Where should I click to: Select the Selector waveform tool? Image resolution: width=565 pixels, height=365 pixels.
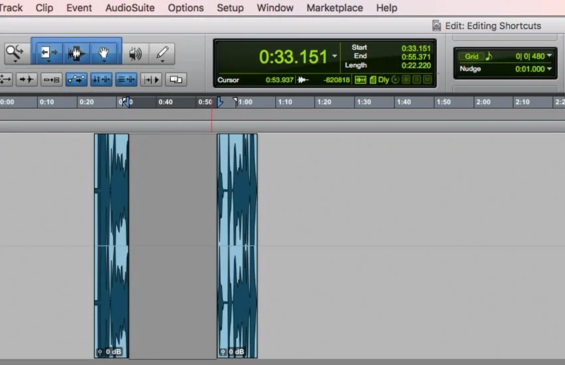[x=76, y=54]
